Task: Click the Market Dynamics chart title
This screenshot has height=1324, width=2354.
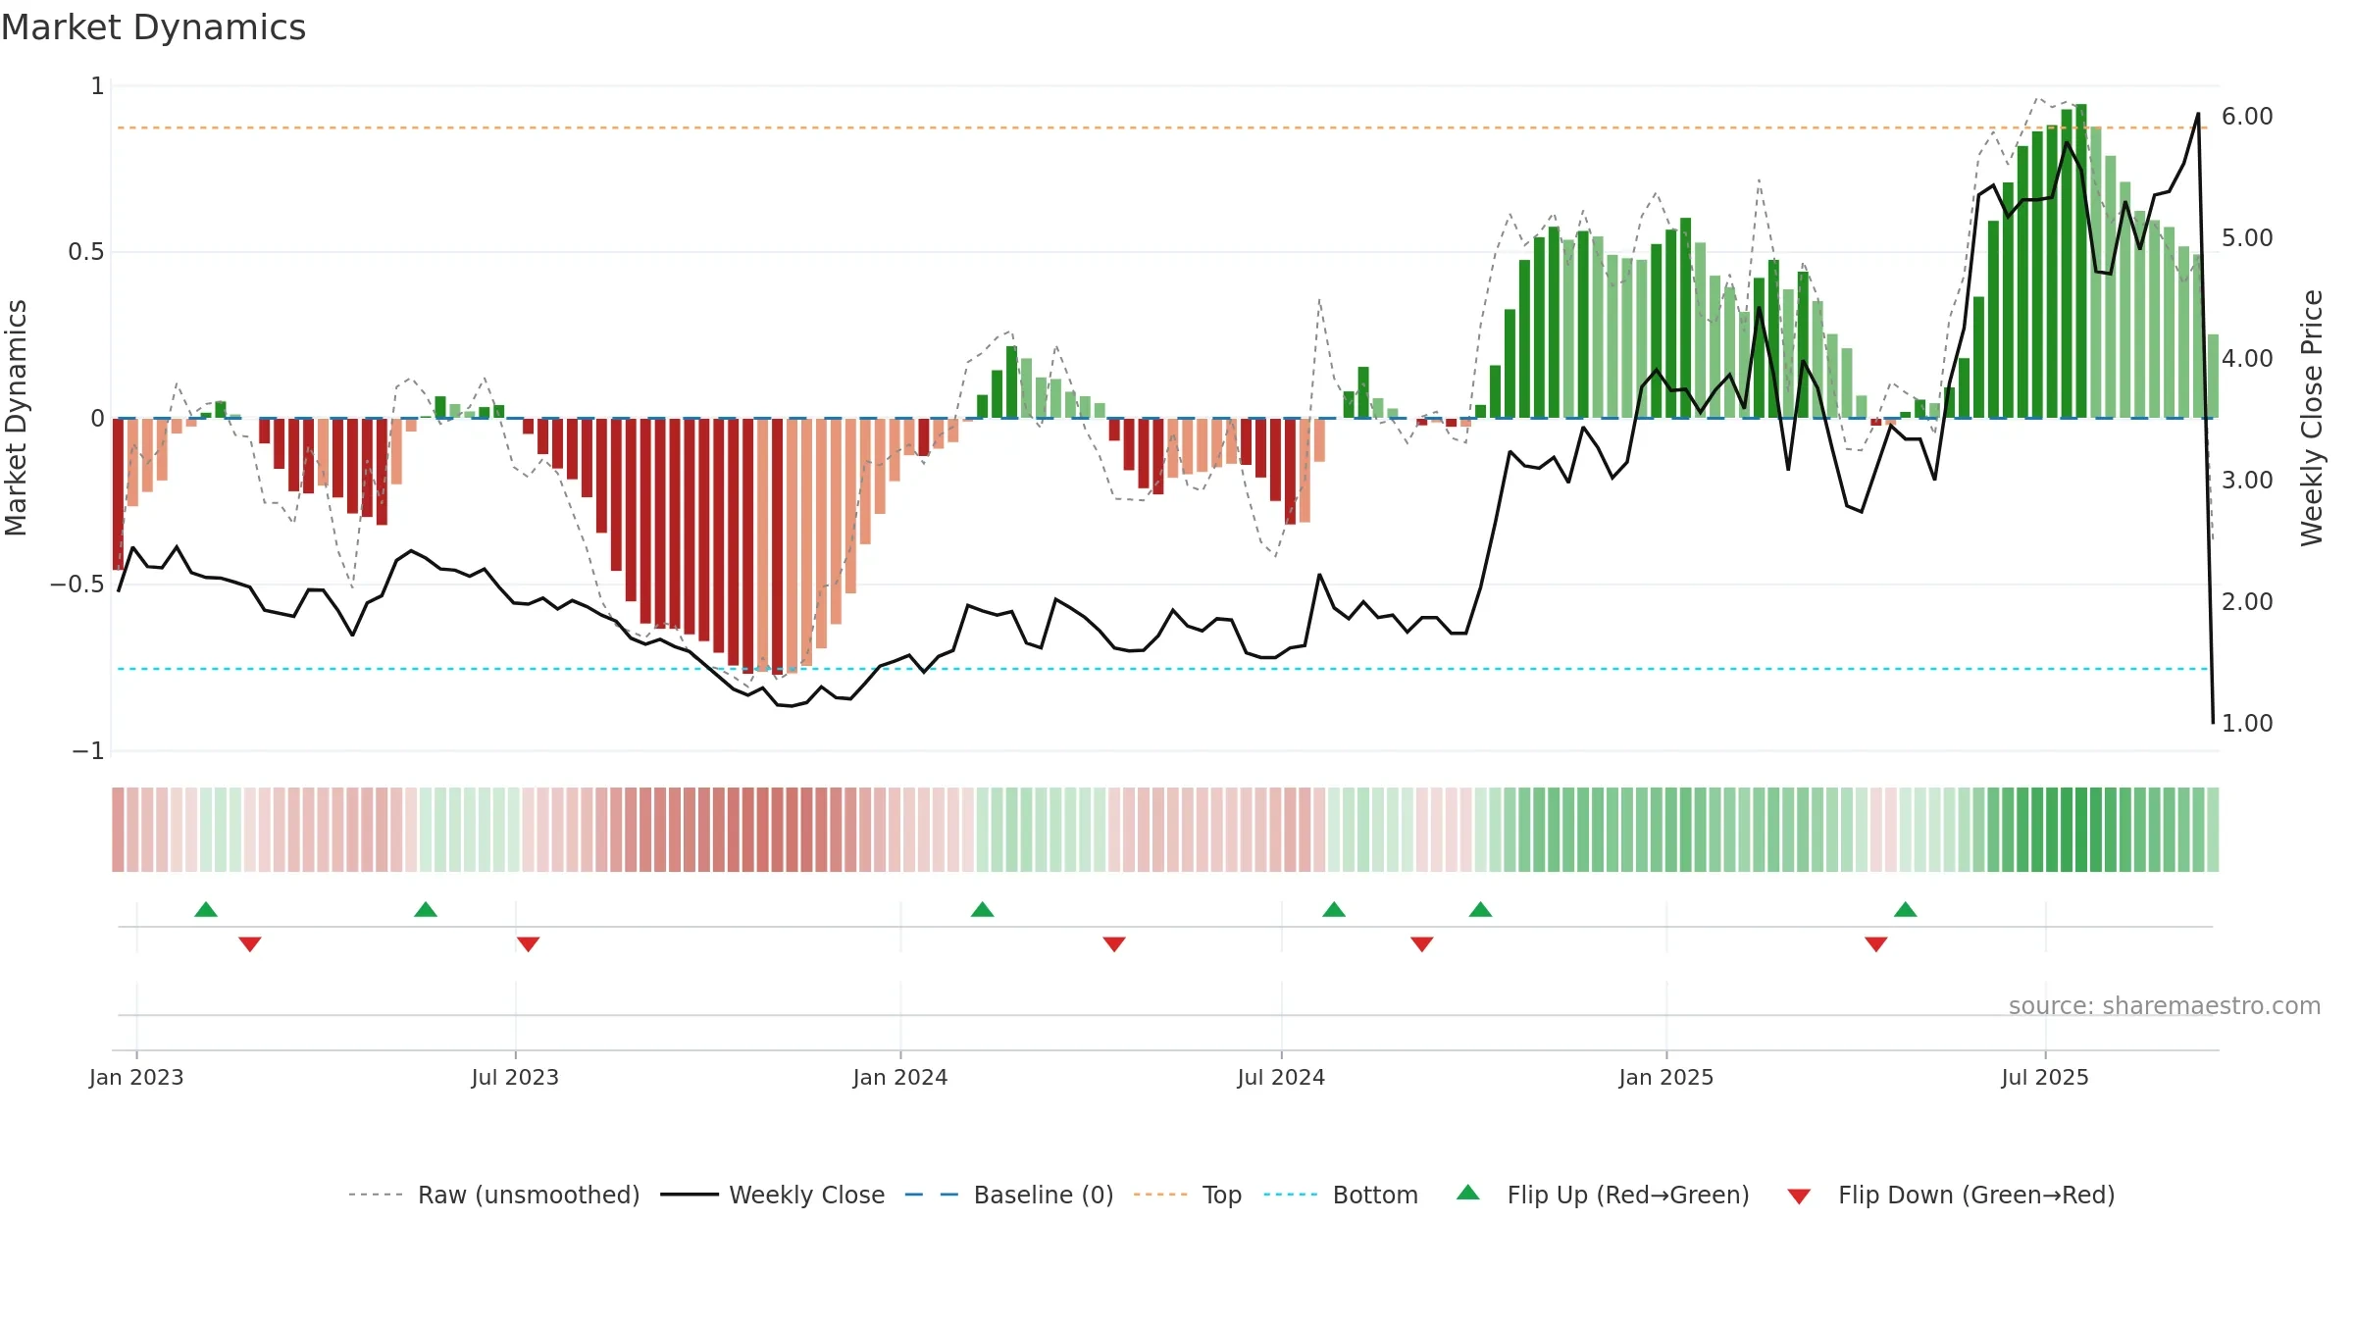Action: [154, 27]
